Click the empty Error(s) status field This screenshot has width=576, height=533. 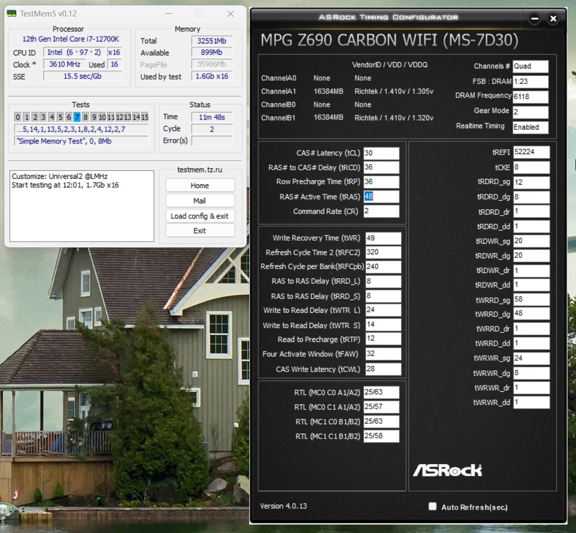coord(212,141)
